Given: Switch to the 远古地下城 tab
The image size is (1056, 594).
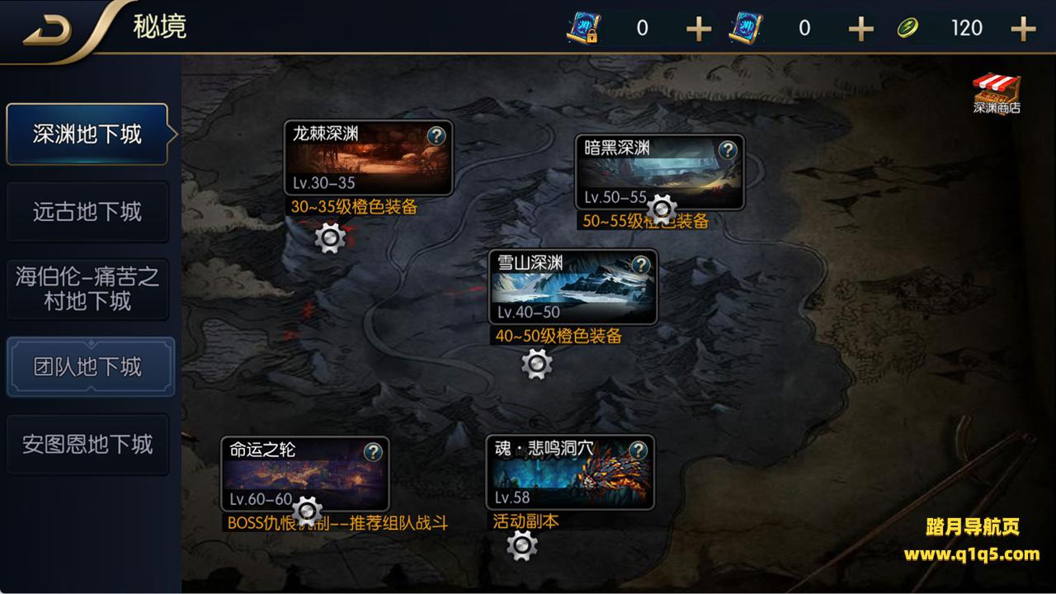Looking at the screenshot, I should tap(87, 212).
